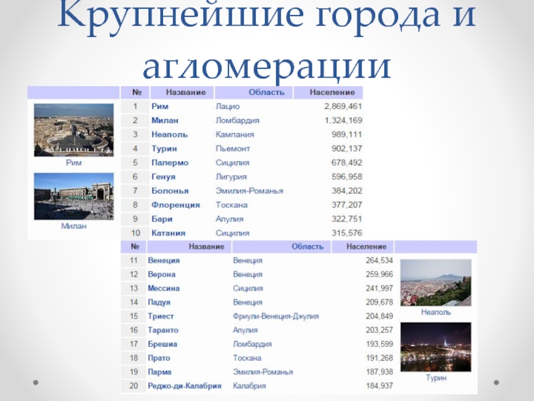Click the Фриули-Венеция-Джулия region text
This screenshot has width=534, height=401.
[x=275, y=316]
